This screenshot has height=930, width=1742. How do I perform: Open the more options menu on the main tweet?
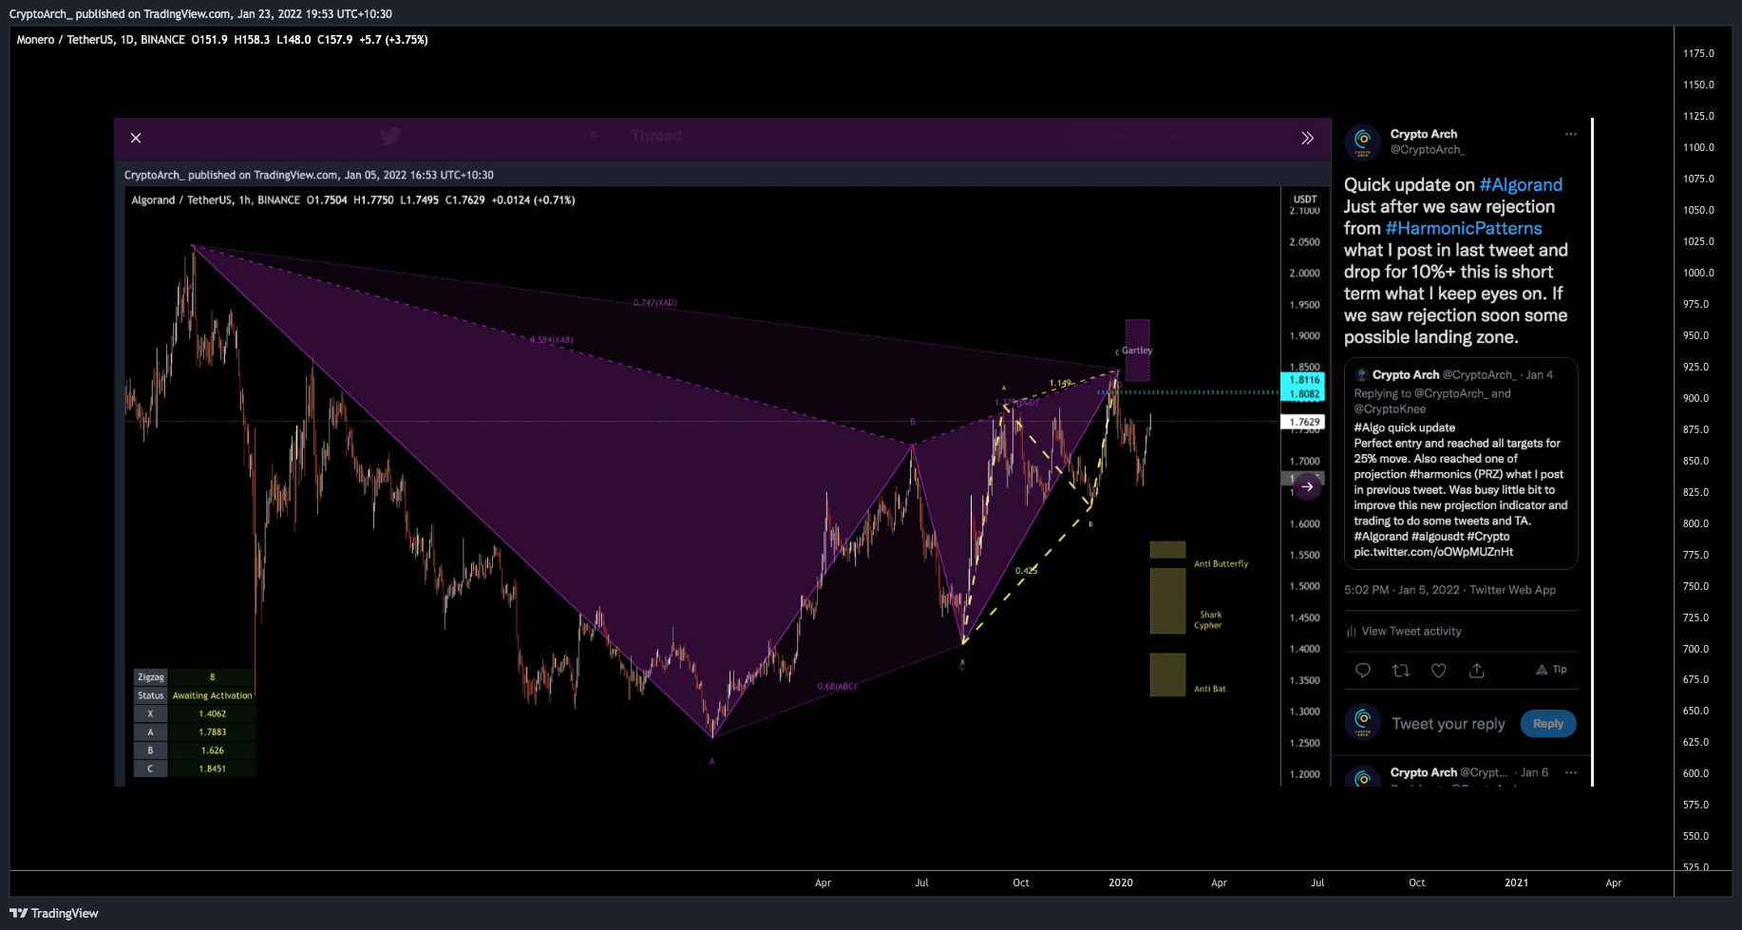pos(1571,134)
